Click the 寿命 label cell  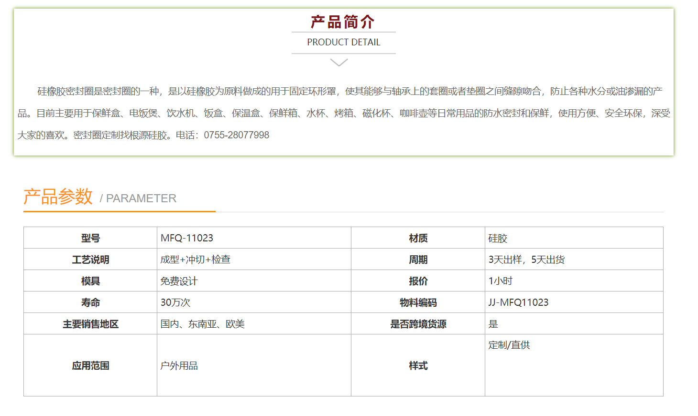click(x=90, y=302)
